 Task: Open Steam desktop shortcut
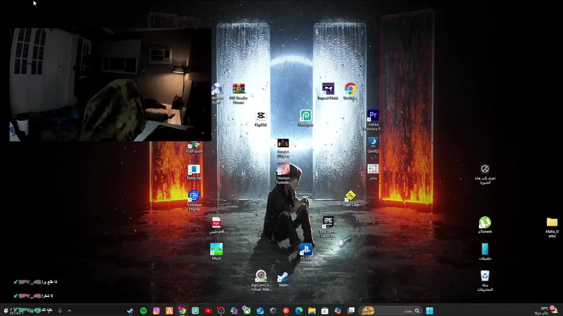(283, 279)
